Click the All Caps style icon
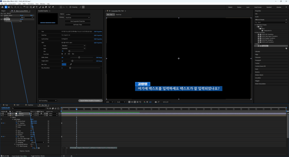 (x=69, y=54)
